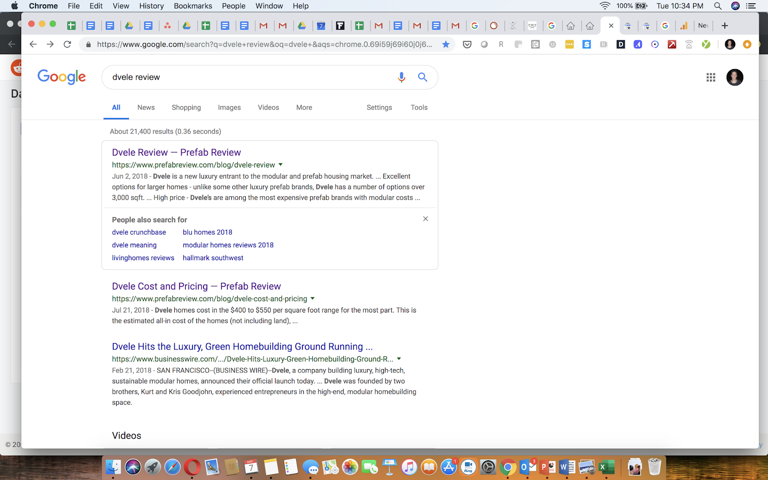Viewport: 768px width, 480px height.
Task: Open Microsoft Word from the dock
Action: (x=567, y=467)
